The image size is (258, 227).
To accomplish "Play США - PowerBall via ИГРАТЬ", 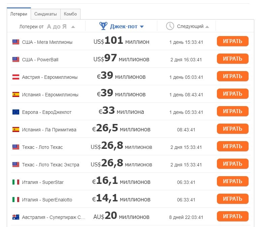I will [232, 59].
